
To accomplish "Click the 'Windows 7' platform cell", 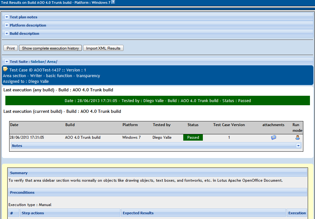I will click(131, 137).
